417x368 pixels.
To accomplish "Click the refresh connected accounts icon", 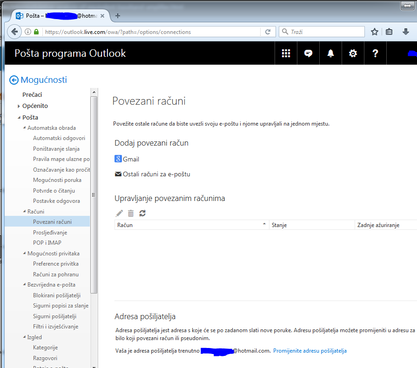I will 142,213.
